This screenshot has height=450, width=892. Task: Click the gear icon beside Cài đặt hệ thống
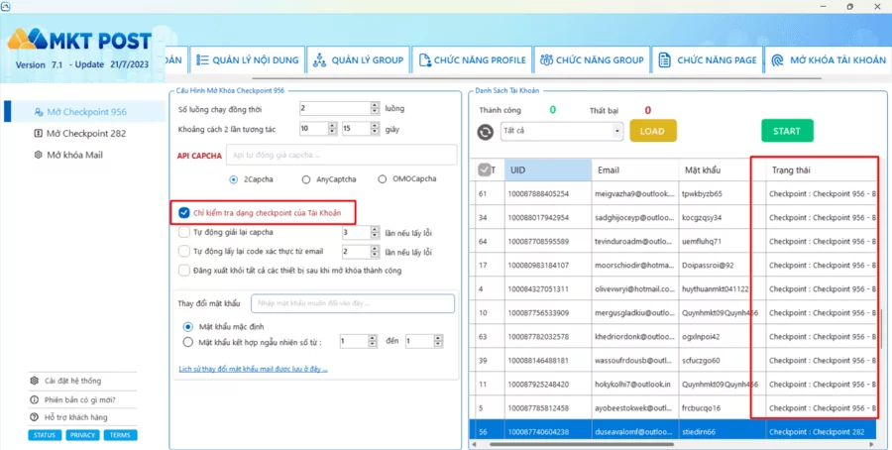(x=34, y=381)
